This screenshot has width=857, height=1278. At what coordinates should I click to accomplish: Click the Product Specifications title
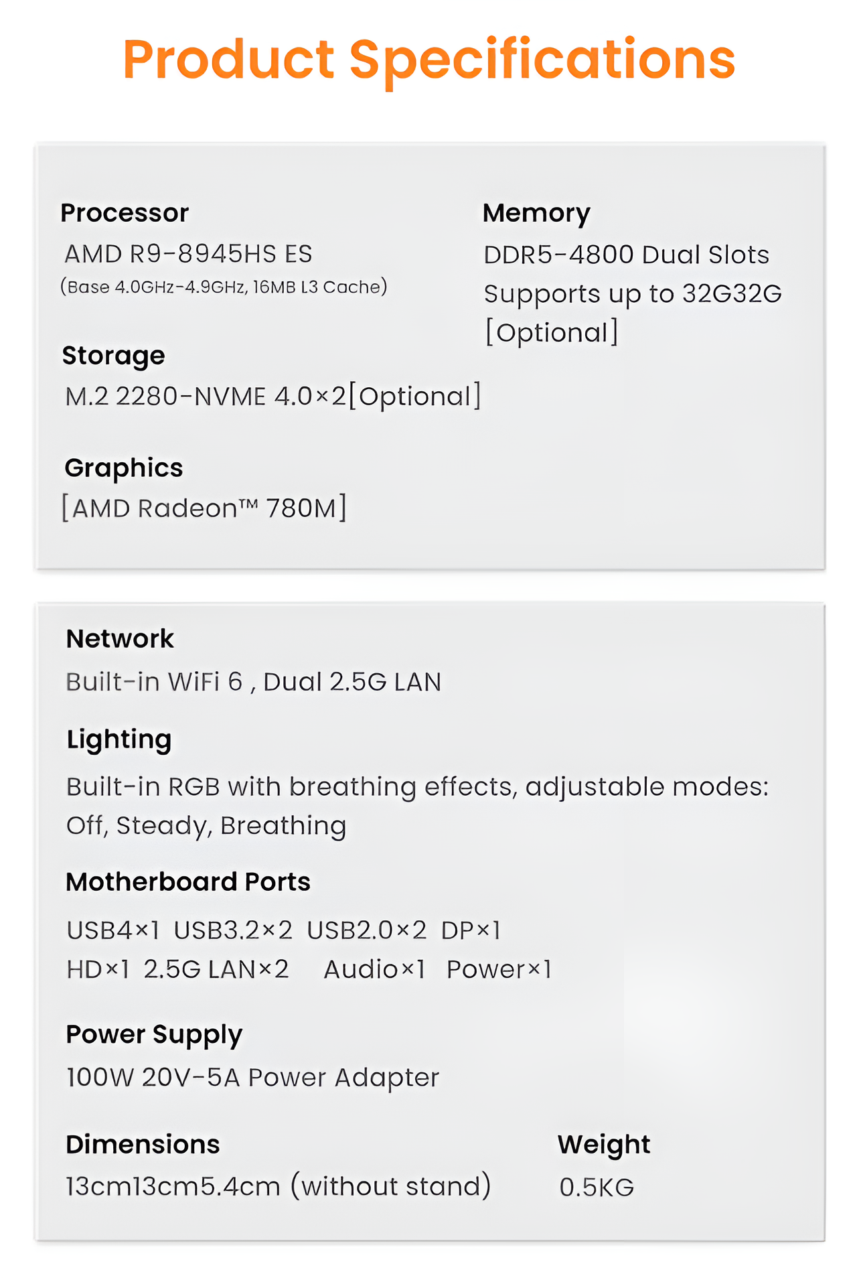point(428,60)
